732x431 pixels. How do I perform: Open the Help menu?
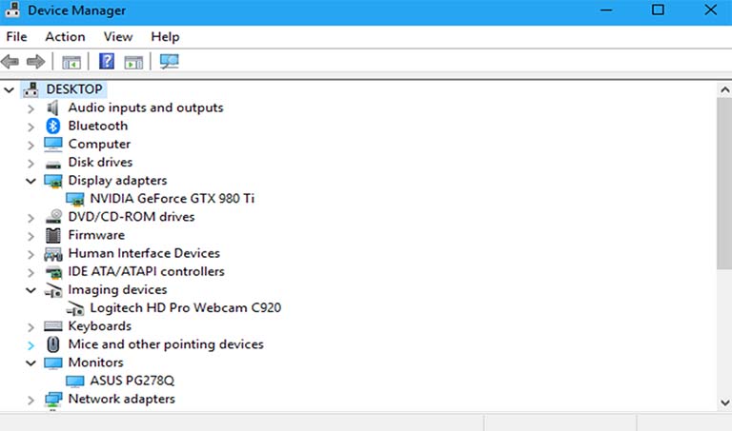tap(165, 36)
